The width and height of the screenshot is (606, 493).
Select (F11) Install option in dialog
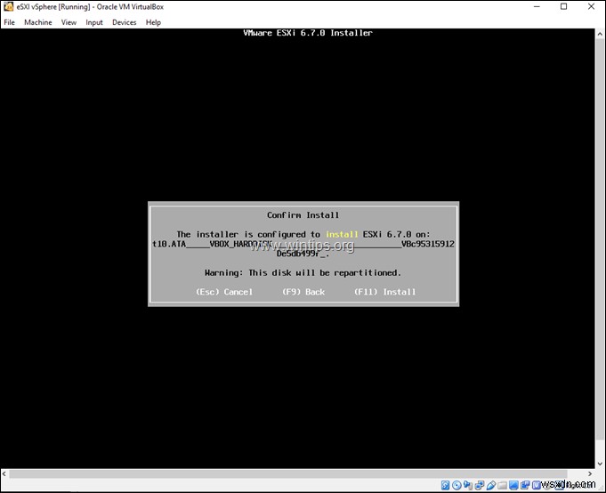385,292
